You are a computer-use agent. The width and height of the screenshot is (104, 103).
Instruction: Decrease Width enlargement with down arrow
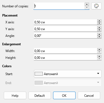[99, 52]
